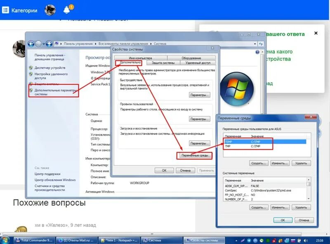
Task: Switch to the Оборудование tab
Action: (191, 58)
